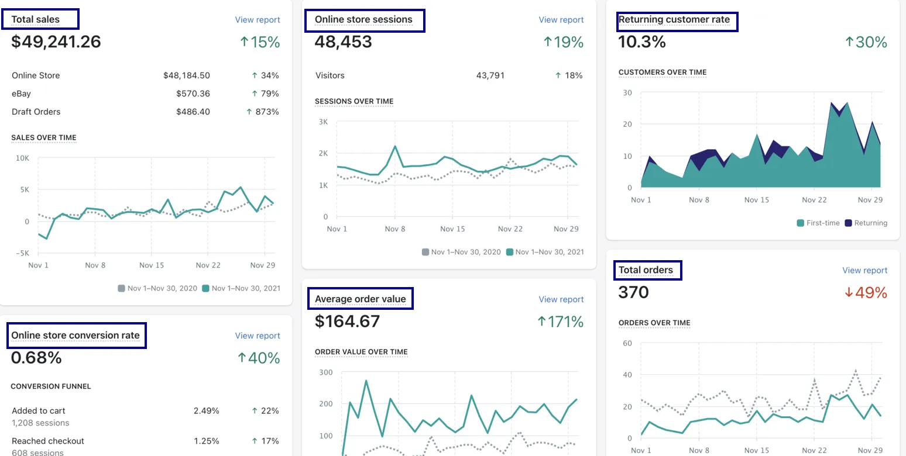Open View report for Average order value

coord(561,299)
